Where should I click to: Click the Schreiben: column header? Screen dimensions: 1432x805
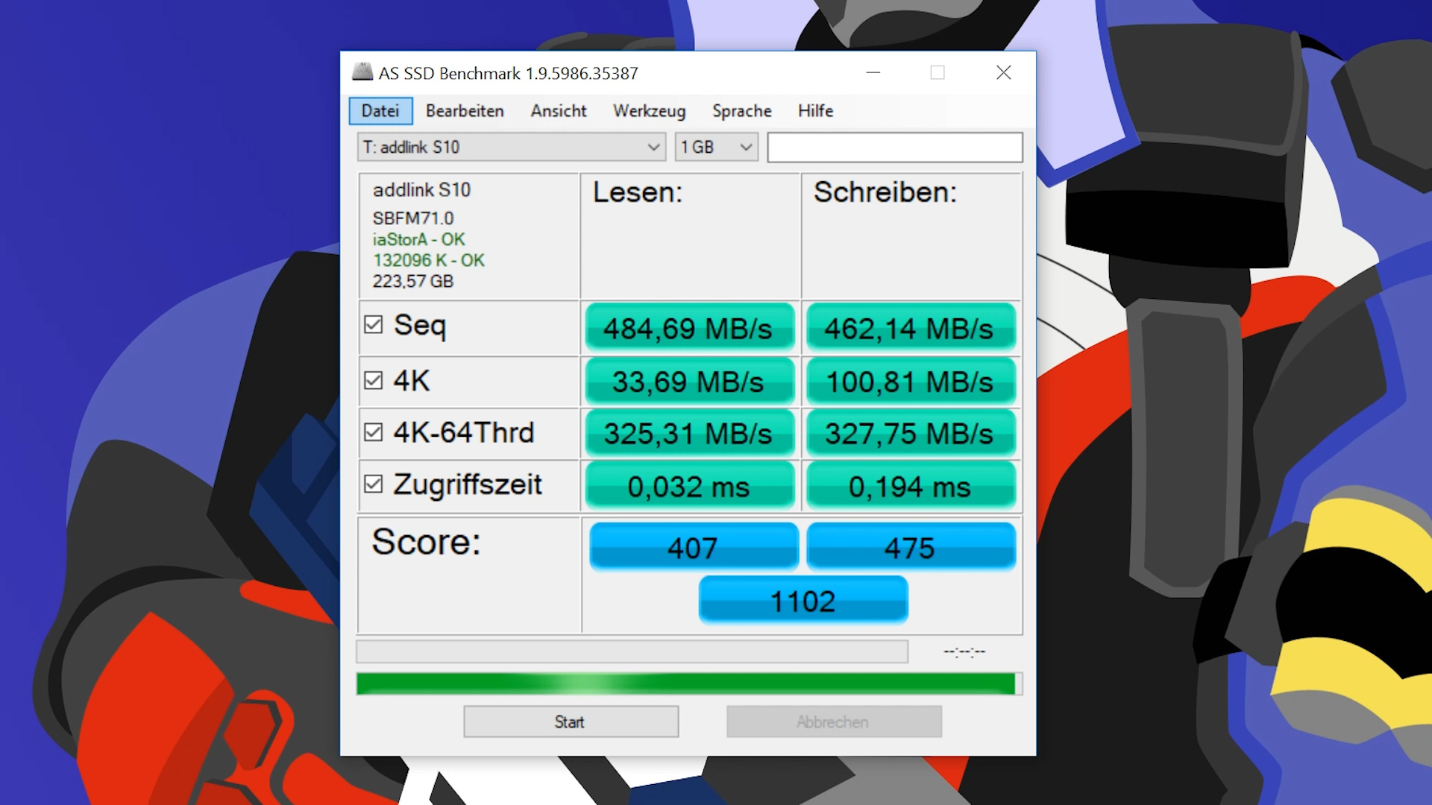tap(885, 192)
